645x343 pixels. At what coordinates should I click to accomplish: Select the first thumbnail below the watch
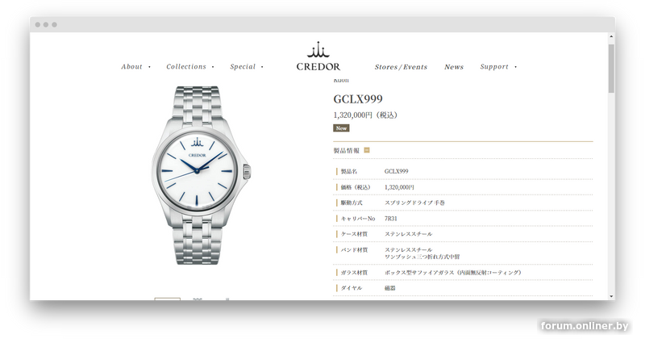(168, 299)
